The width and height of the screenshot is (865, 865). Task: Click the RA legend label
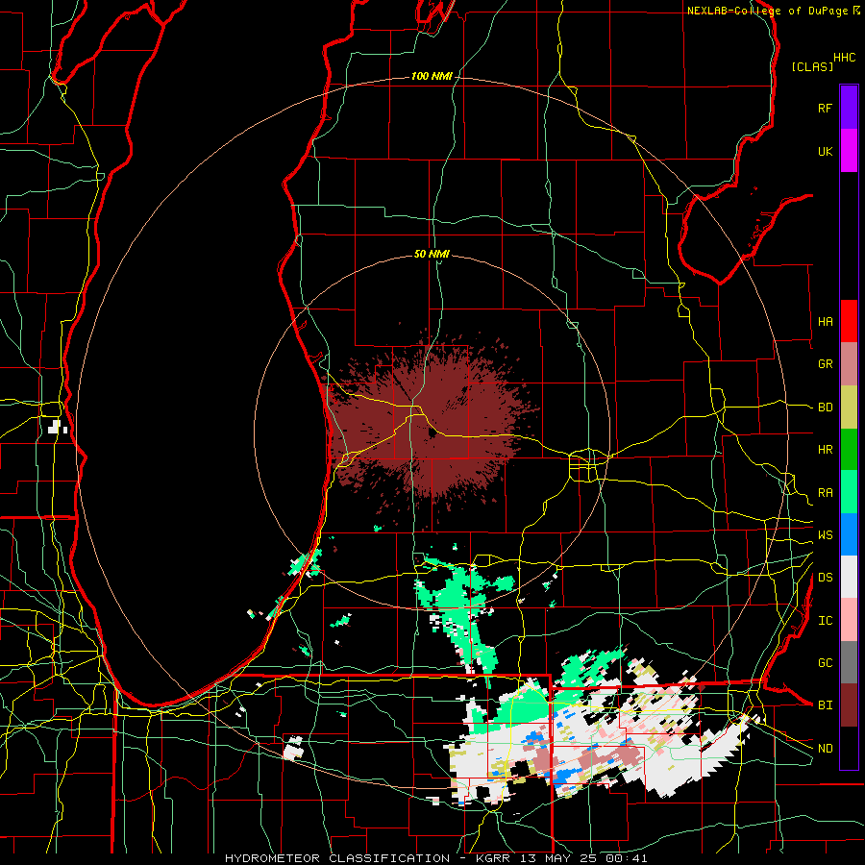[x=826, y=492]
